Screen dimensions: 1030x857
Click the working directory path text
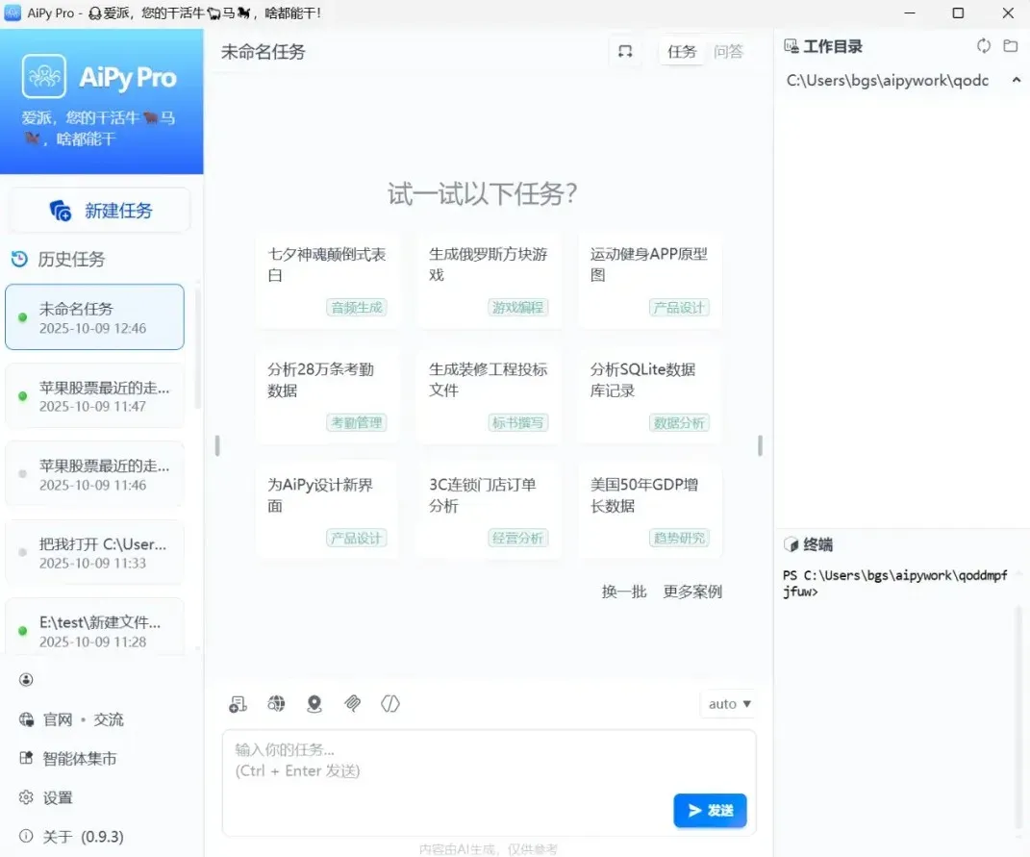[888, 80]
